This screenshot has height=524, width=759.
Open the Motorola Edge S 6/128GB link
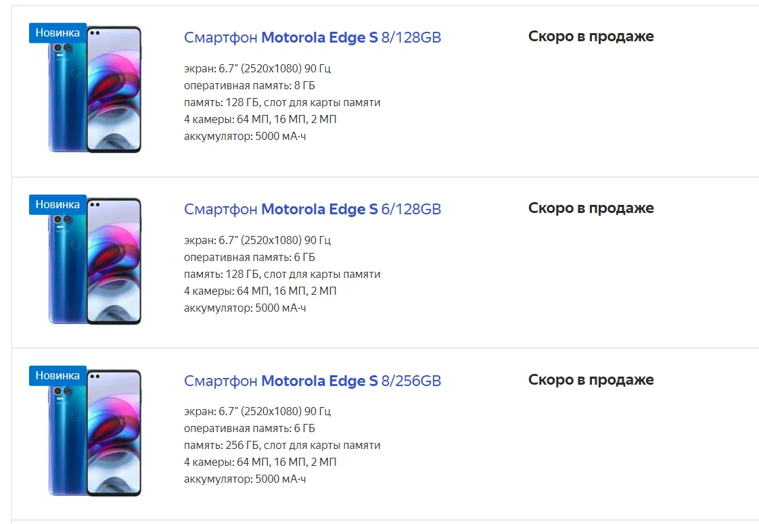(312, 210)
